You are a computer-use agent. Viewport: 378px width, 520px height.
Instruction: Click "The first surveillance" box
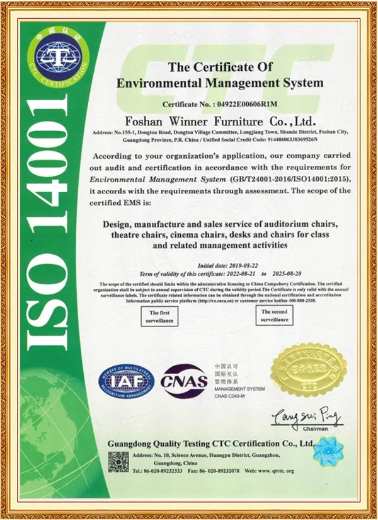[x=159, y=316]
